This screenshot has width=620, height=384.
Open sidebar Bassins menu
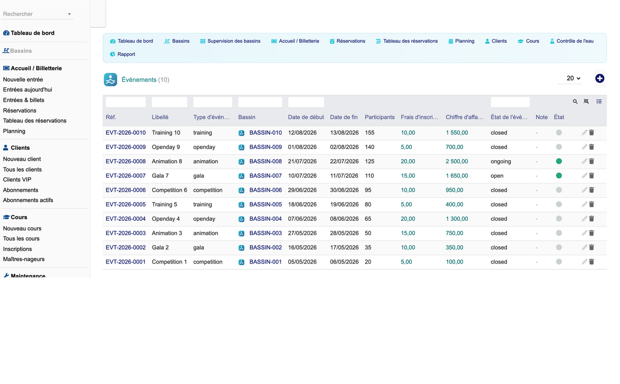(x=18, y=51)
